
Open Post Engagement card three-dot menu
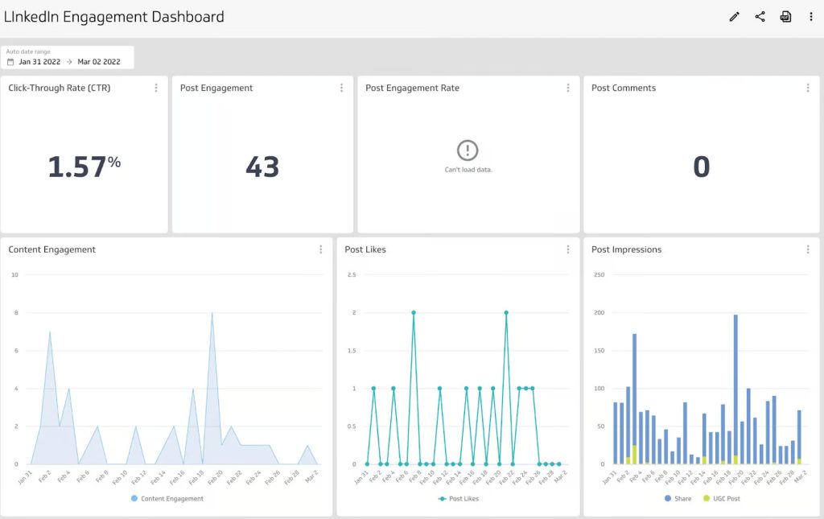[341, 88]
